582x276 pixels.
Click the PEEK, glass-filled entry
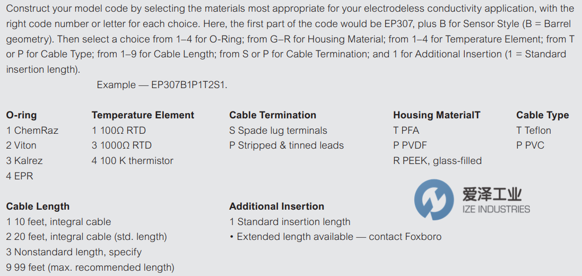(437, 160)
